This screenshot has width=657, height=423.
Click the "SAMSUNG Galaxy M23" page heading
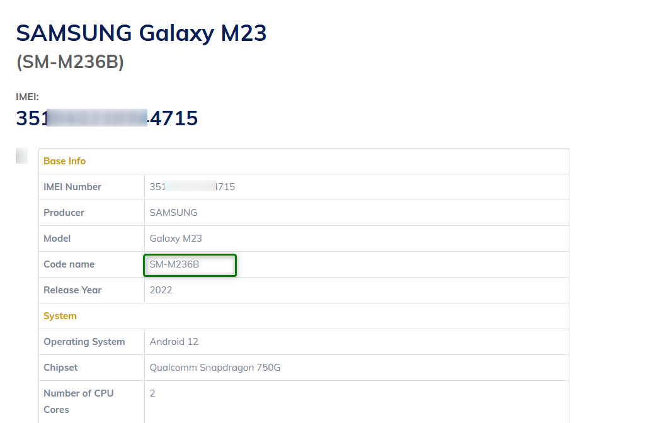(x=141, y=33)
